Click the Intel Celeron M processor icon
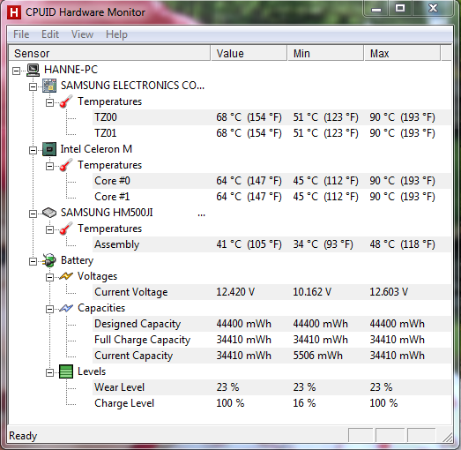This screenshot has height=450, width=461. [x=49, y=149]
